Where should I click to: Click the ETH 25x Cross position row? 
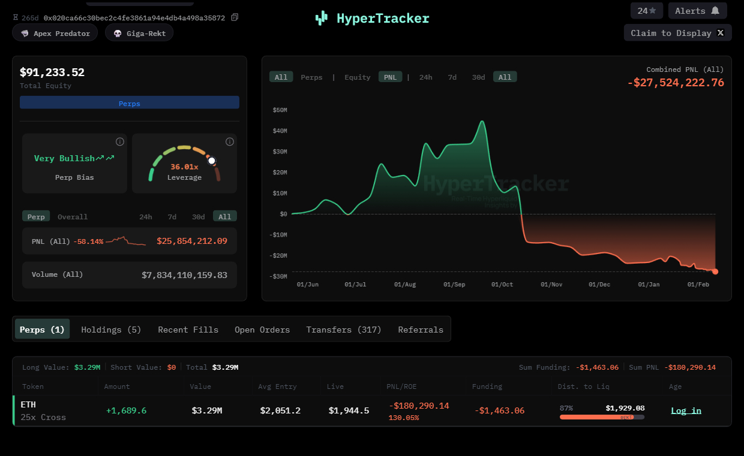point(43,410)
